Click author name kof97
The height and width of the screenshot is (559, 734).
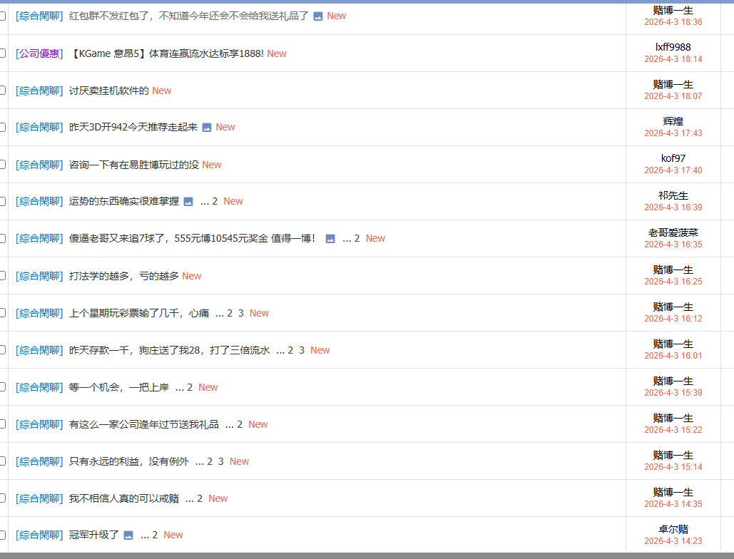[673, 158]
